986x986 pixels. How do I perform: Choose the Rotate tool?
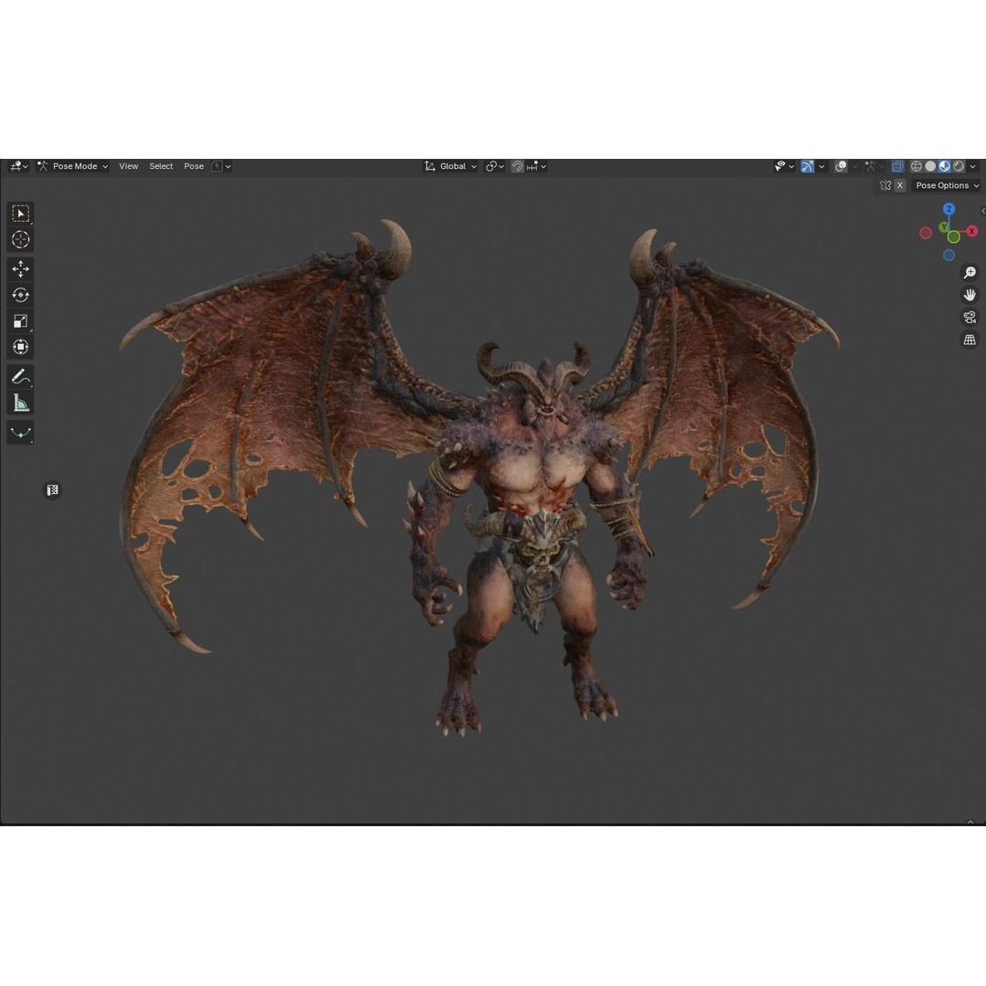[20, 295]
